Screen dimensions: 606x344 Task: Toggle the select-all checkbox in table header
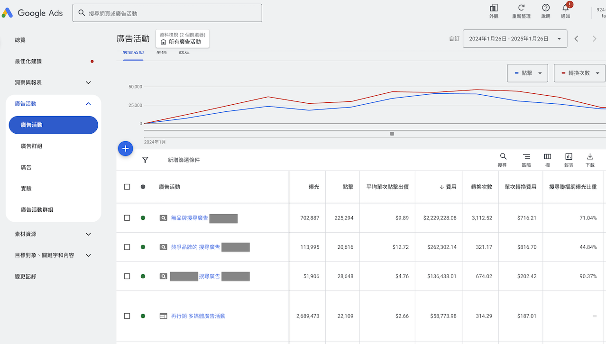point(127,187)
